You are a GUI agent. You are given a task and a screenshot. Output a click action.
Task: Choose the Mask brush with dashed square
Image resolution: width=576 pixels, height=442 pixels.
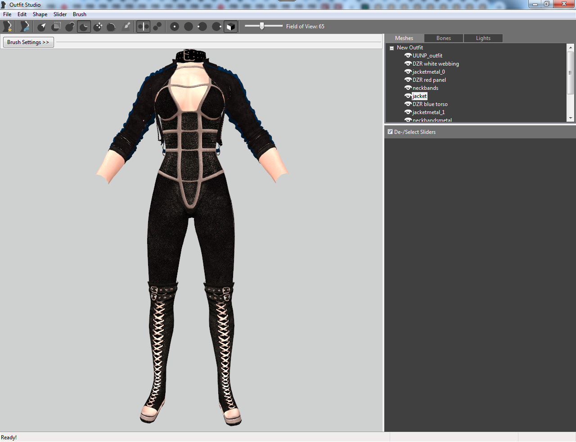click(56, 27)
